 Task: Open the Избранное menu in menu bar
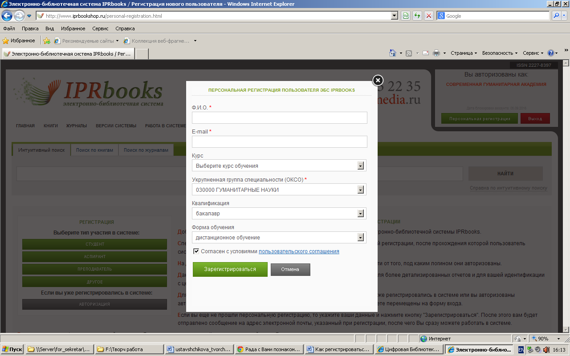point(73,28)
